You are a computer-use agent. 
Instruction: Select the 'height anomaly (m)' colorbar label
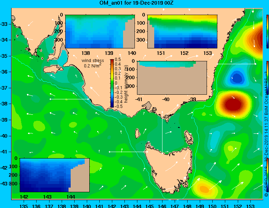click(x=126, y=84)
